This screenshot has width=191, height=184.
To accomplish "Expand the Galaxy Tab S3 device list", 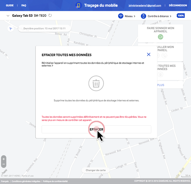I will (x=8, y=16).
